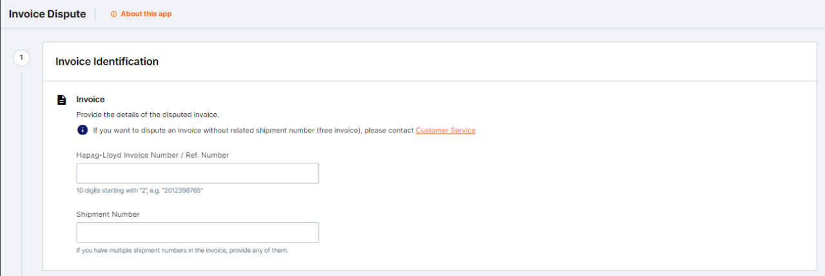This screenshot has width=825, height=276.
Task: Click the Shipment Number field label
Action: tap(108, 214)
